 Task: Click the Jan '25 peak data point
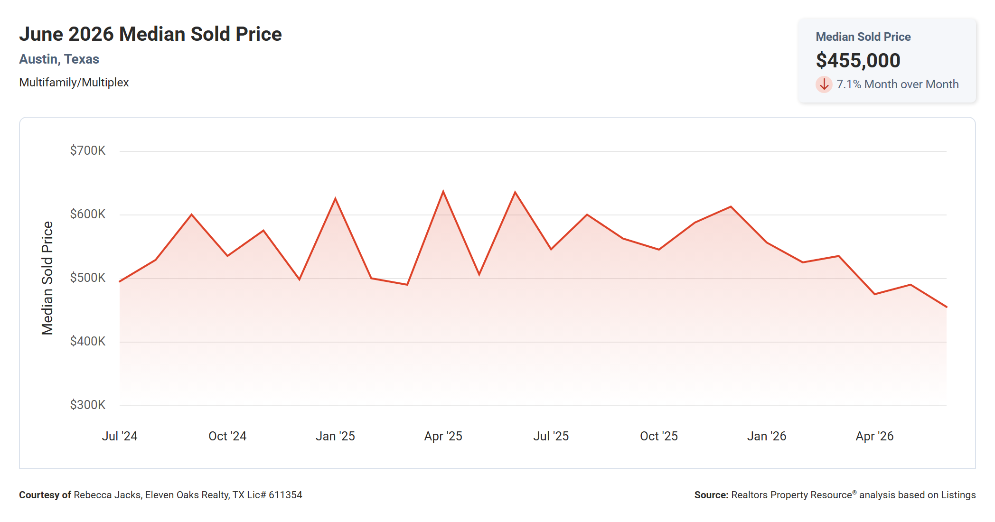pos(336,198)
